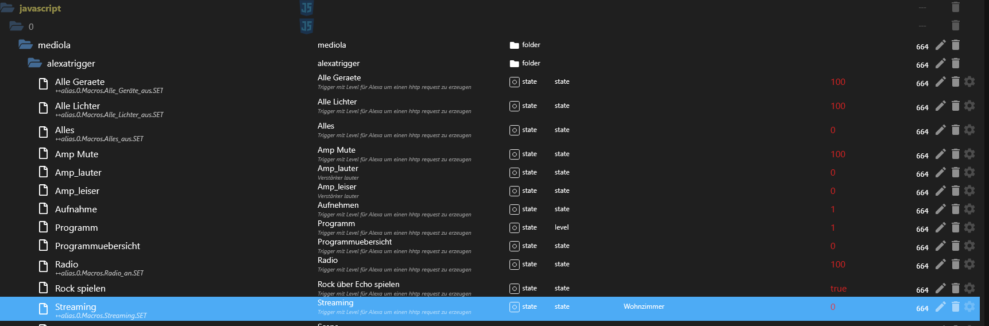Edit the mediola folder object
Screen dimensions: 989x326
(940, 45)
